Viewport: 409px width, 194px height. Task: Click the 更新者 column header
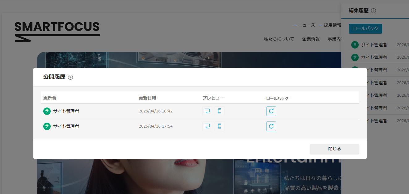50,98
